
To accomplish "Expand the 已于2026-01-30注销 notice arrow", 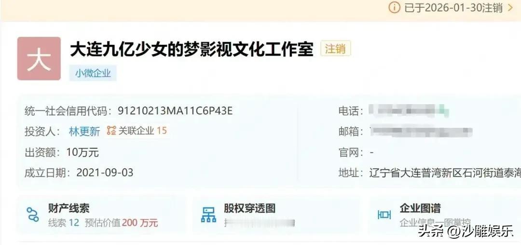I will click(511, 7).
